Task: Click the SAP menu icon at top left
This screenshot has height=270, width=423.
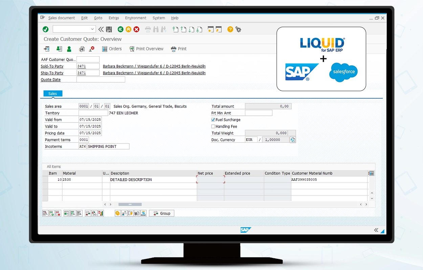Action: [x=43, y=18]
